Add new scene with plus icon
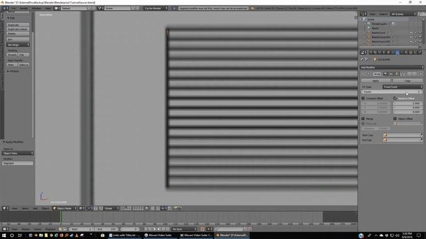Image resolution: width=426 pixels, height=239 pixels. click(133, 8)
